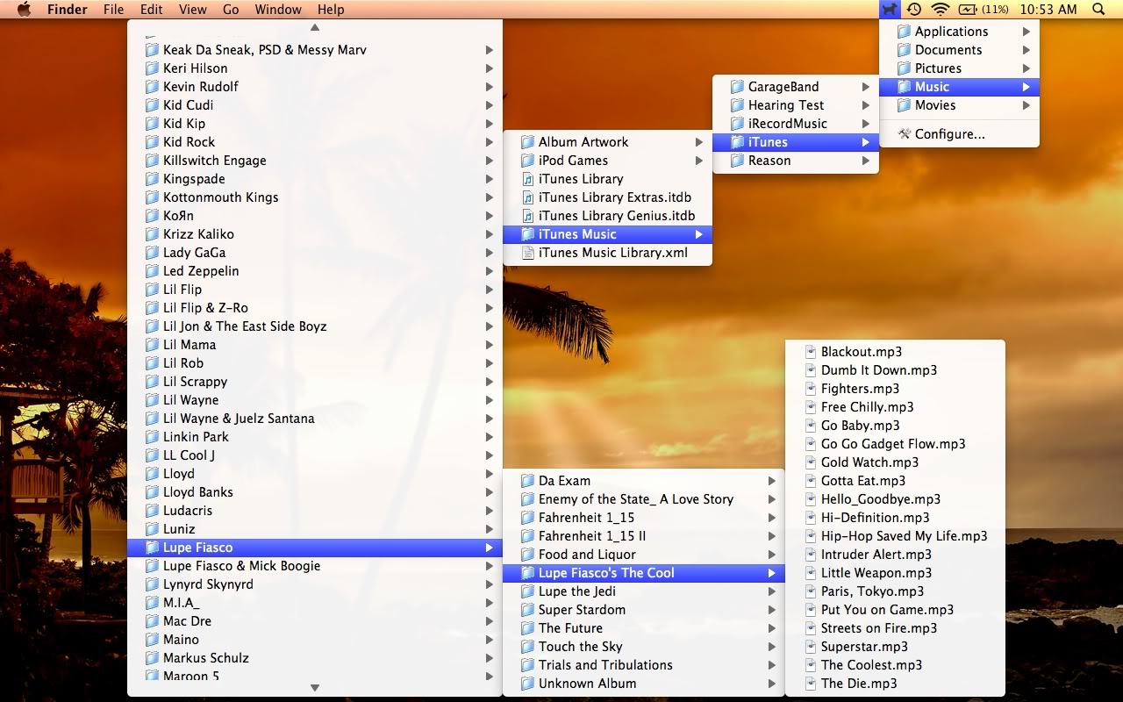The width and height of the screenshot is (1123, 702).
Task: Click folder icon beside Linkin Park
Action: tap(152, 437)
